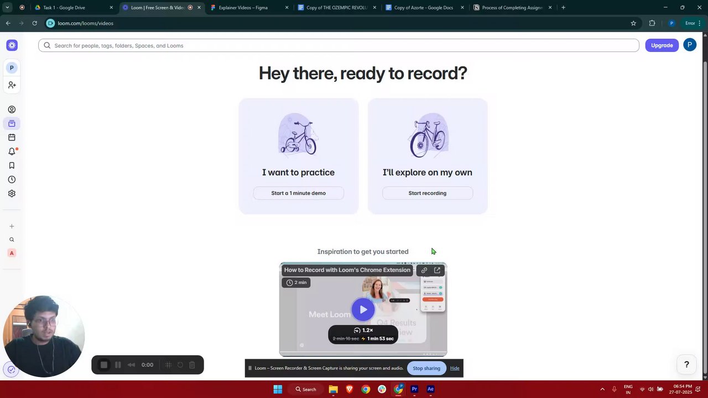Click Stop sharing button
The image size is (708, 398).
click(x=426, y=368)
